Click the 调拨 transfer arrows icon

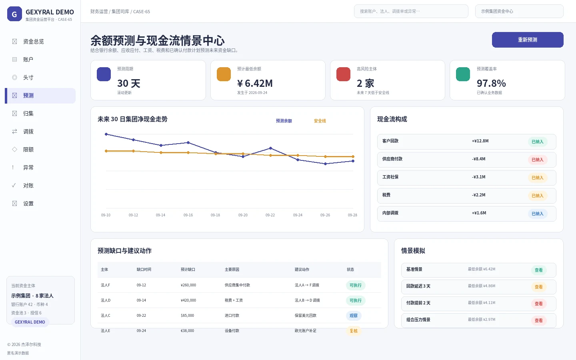click(14, 132)
